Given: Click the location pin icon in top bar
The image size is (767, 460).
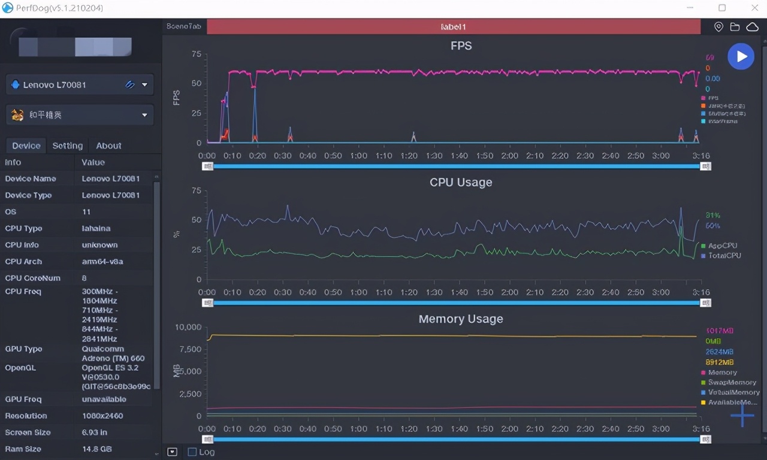Looking at the screenshot, I should tap(718, 27).
